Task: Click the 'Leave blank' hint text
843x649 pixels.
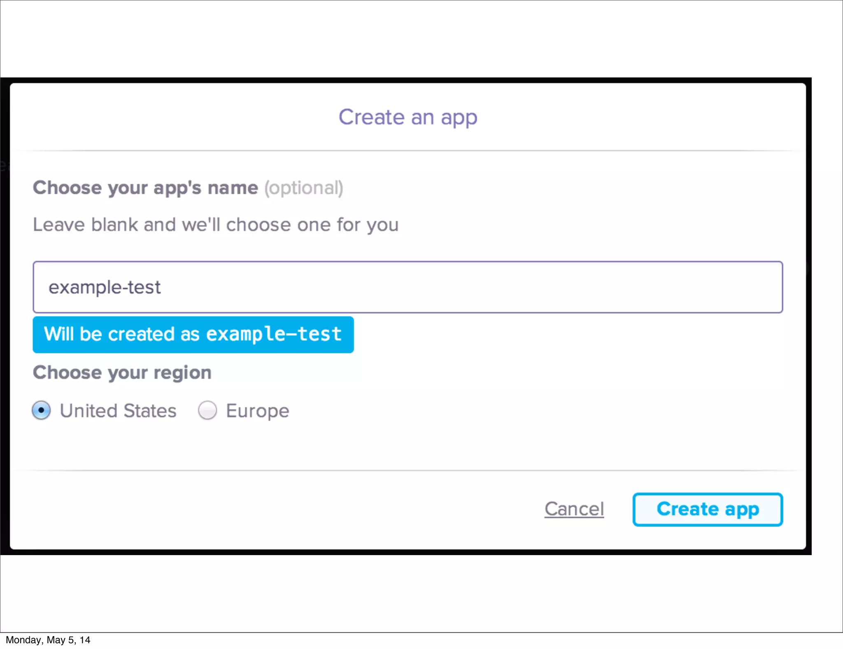Action: point(216,225)
